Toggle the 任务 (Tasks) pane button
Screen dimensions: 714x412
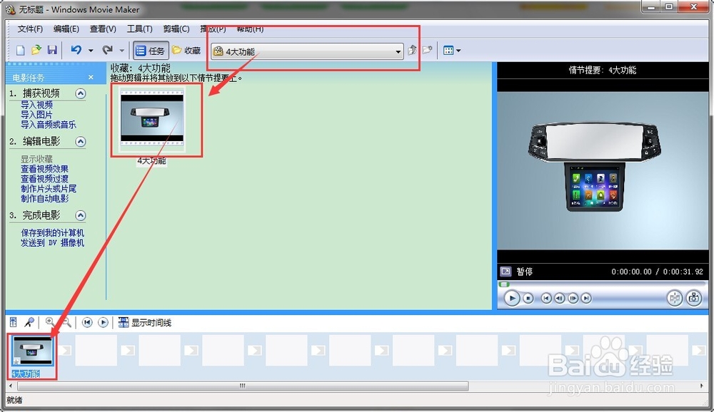(150, 51)
